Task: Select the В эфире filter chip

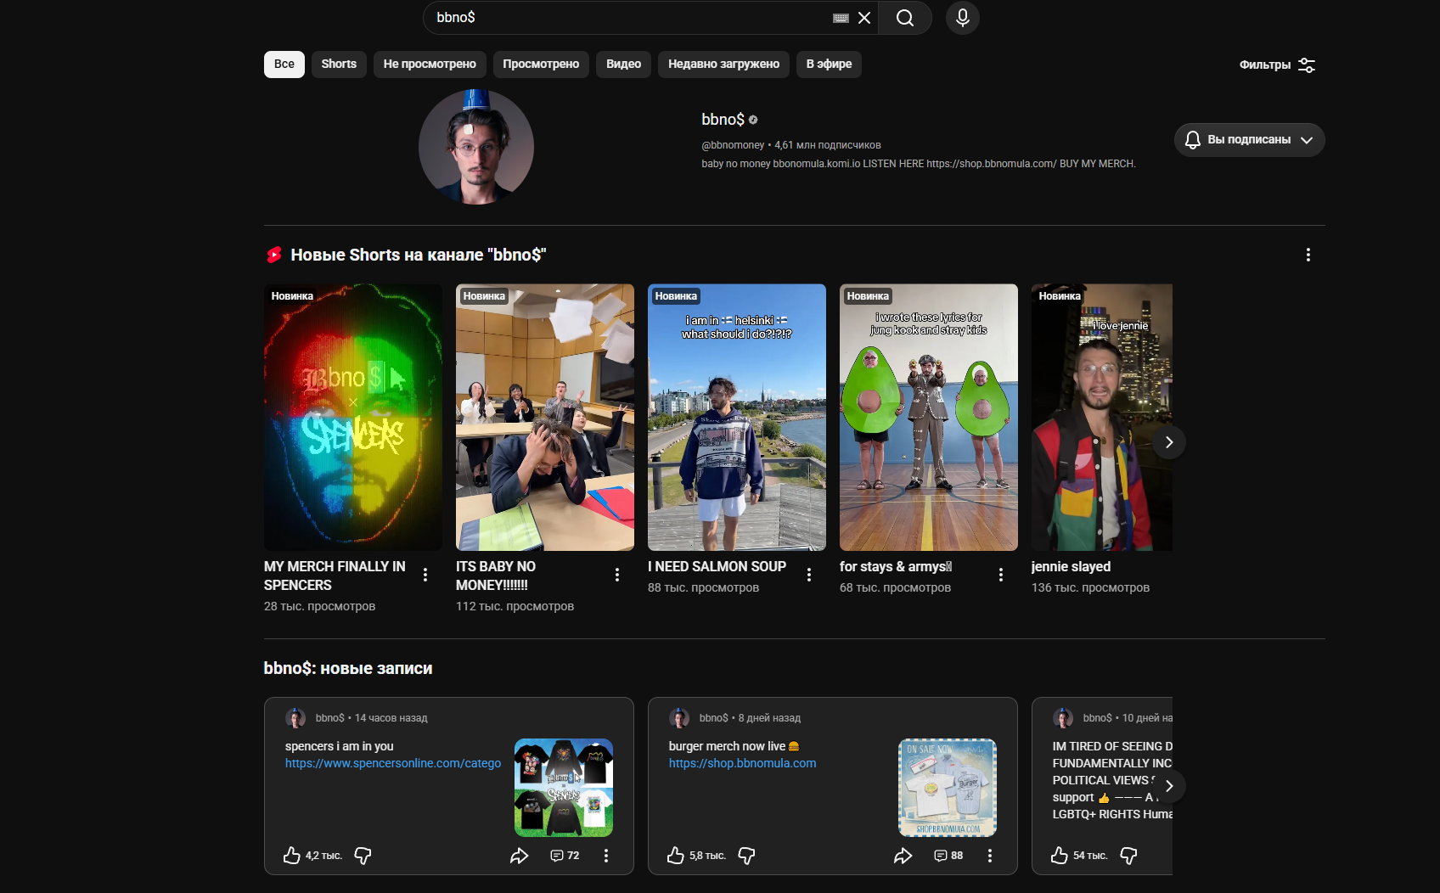Action: coord(829,65)
